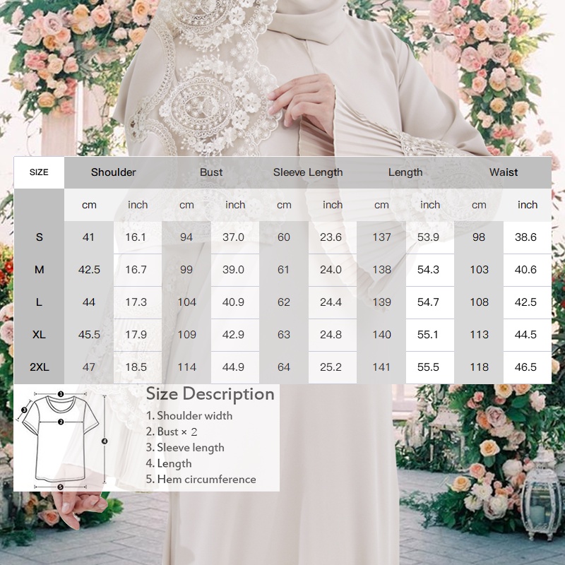Click sleeve length inch value 24.0
The width and height of the screenshot is (565, 565).
(x=331, y=270)
